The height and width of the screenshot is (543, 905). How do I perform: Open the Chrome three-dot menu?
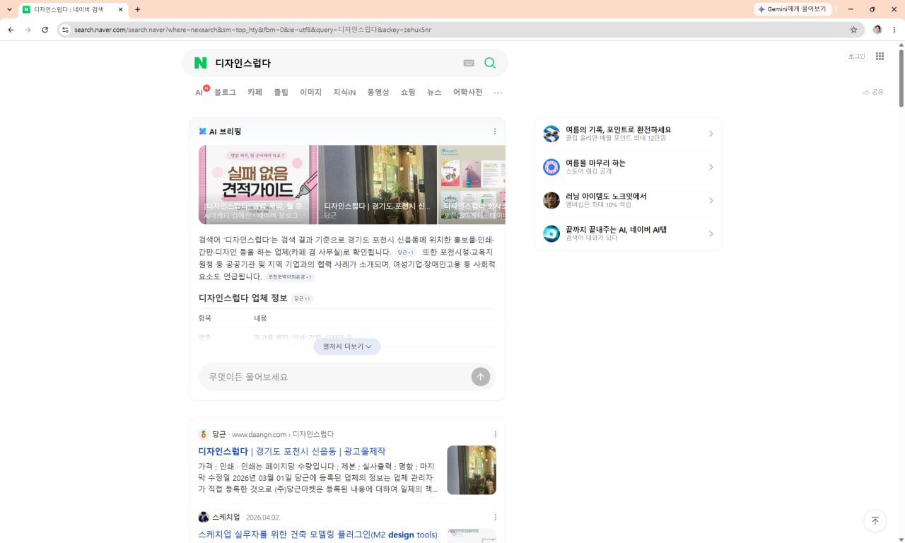(x=894, y=30)
